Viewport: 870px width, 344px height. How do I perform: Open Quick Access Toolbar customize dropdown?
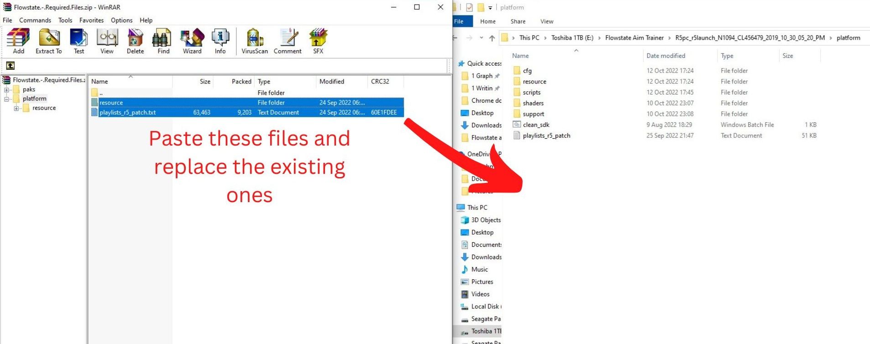(490, 8)
